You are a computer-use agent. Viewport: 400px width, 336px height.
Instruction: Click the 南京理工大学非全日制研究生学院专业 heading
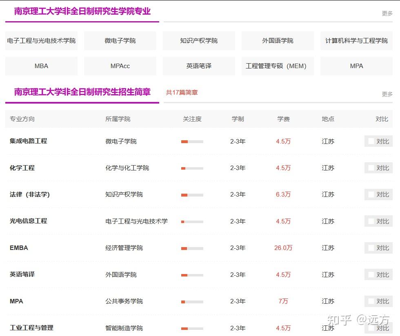point(82,11)
